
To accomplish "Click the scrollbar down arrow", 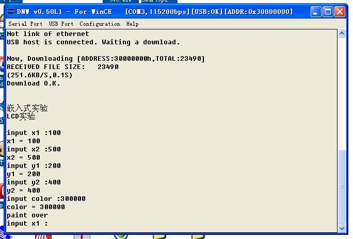I will (x=342, y=228).
